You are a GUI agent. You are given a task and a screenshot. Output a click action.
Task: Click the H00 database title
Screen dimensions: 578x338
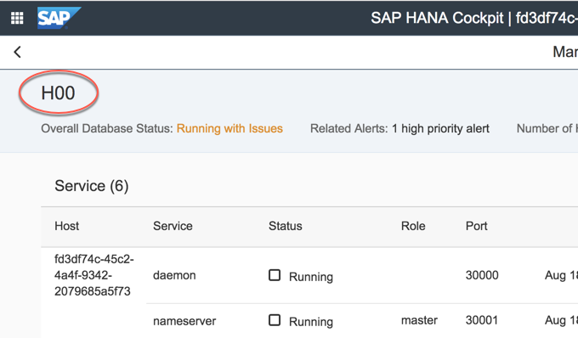[x=59, y=93]
